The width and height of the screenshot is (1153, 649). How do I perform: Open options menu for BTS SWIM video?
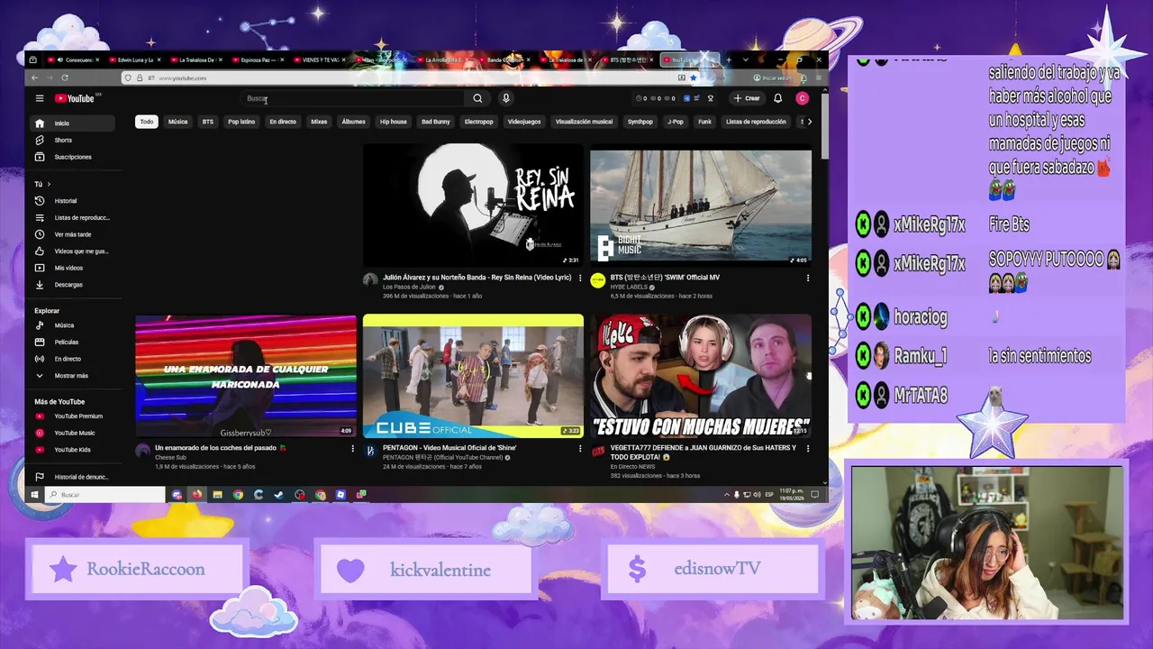tap(807, 278)
